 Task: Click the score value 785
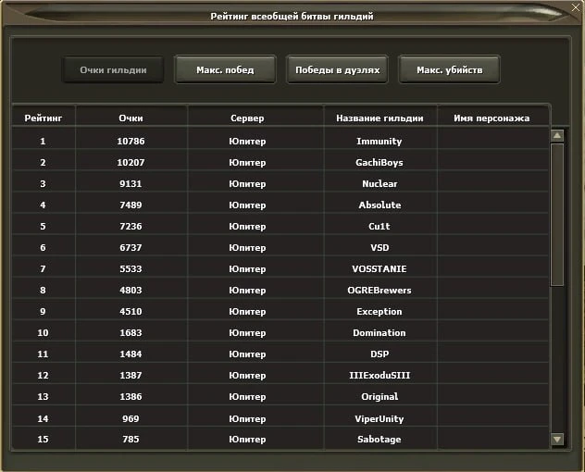pos(131,440)
